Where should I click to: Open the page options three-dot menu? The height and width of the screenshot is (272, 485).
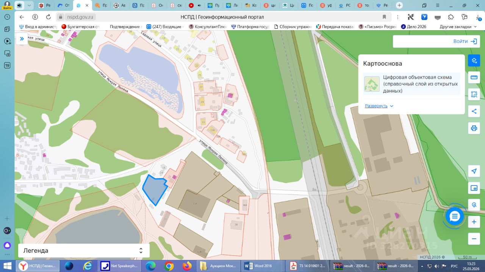coord(397,17)
